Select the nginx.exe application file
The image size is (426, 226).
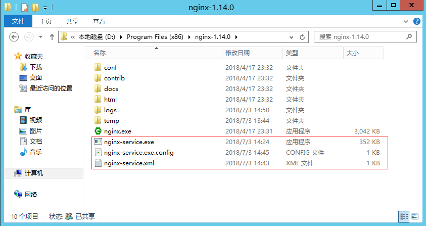click(118, 131)
